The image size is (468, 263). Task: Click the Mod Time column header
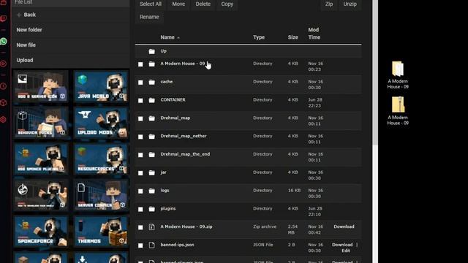pyautogui.click(x=314, y=34)
